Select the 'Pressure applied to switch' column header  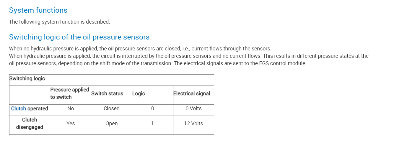pos(70,93)
